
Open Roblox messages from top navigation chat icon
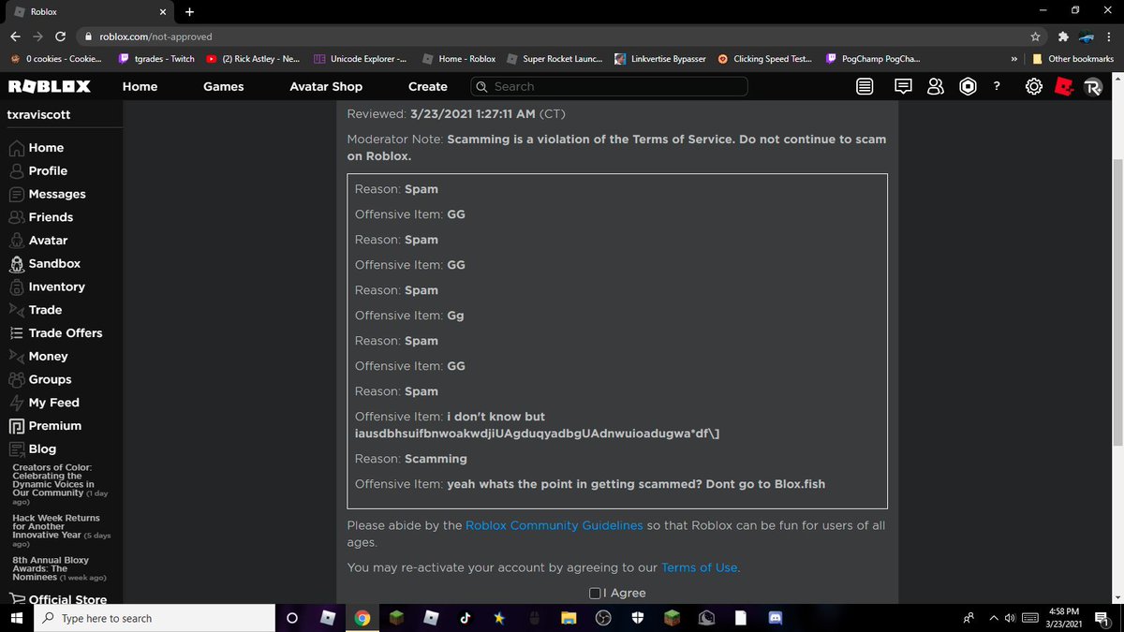point(902,86)
